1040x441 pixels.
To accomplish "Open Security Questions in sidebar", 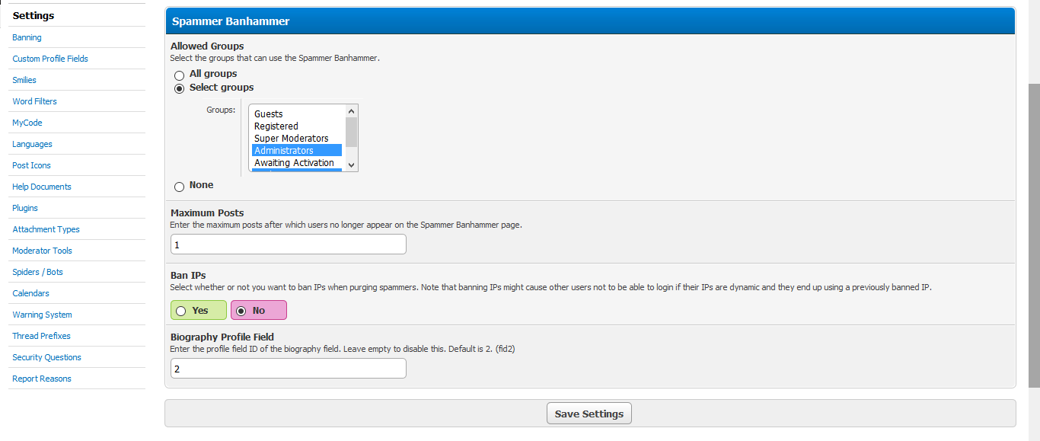I will [47, 357].
